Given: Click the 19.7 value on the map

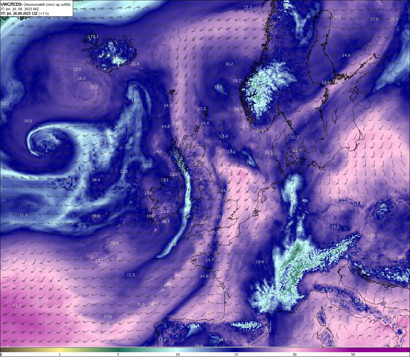Looking at the screenshot, I should 237,81.
